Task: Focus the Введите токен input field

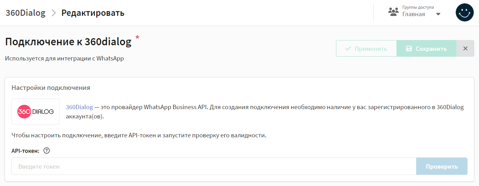Action: 214,166
